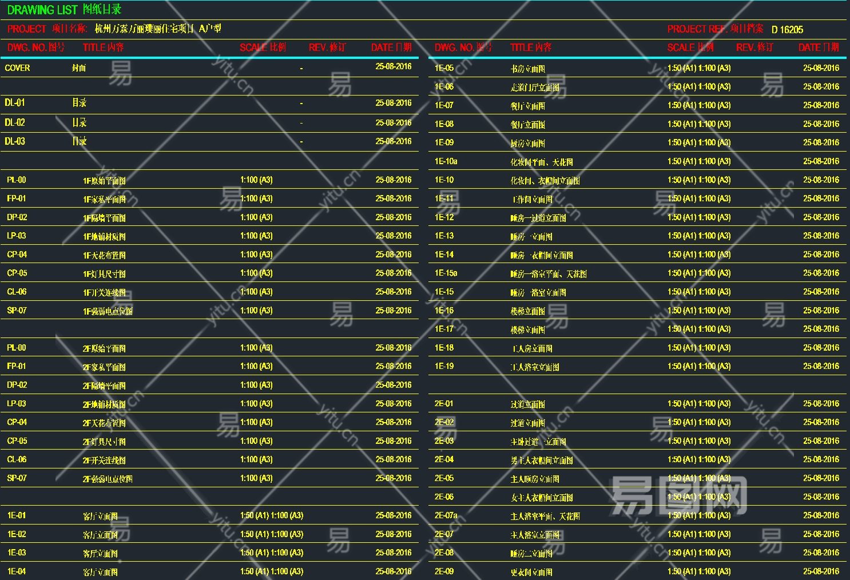This screenshot has height=580, width=850.
Task: Select the '2E-07' drawing number
Action: (444, 534)
